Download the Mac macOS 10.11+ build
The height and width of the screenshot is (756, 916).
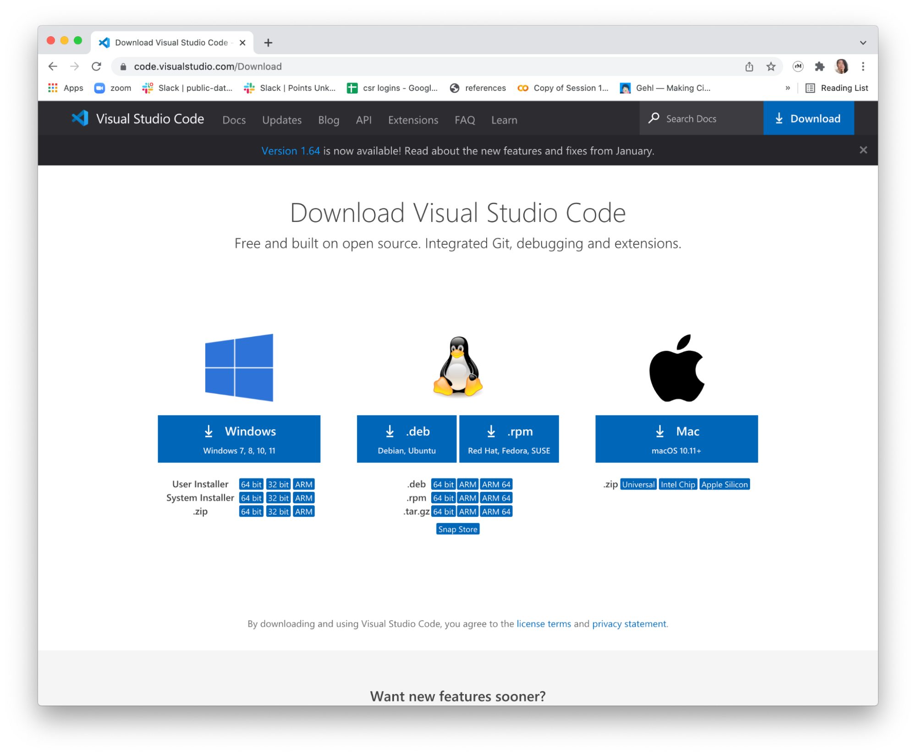(676, 439)
